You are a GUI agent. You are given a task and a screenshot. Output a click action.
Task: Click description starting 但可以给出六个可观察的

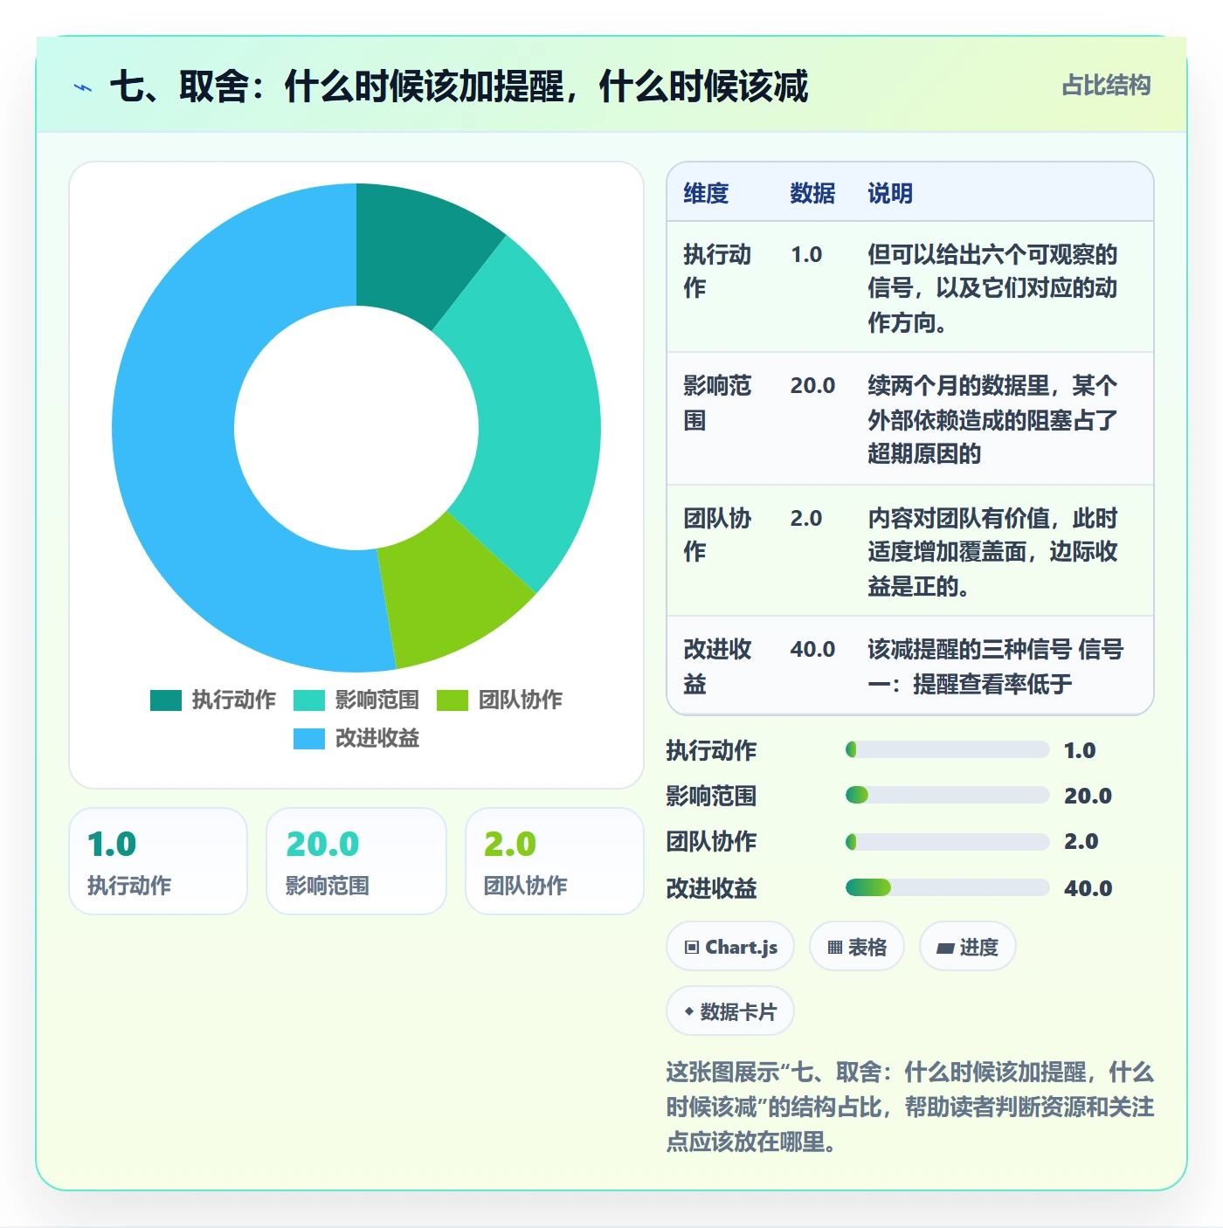(x=992, y=288)
